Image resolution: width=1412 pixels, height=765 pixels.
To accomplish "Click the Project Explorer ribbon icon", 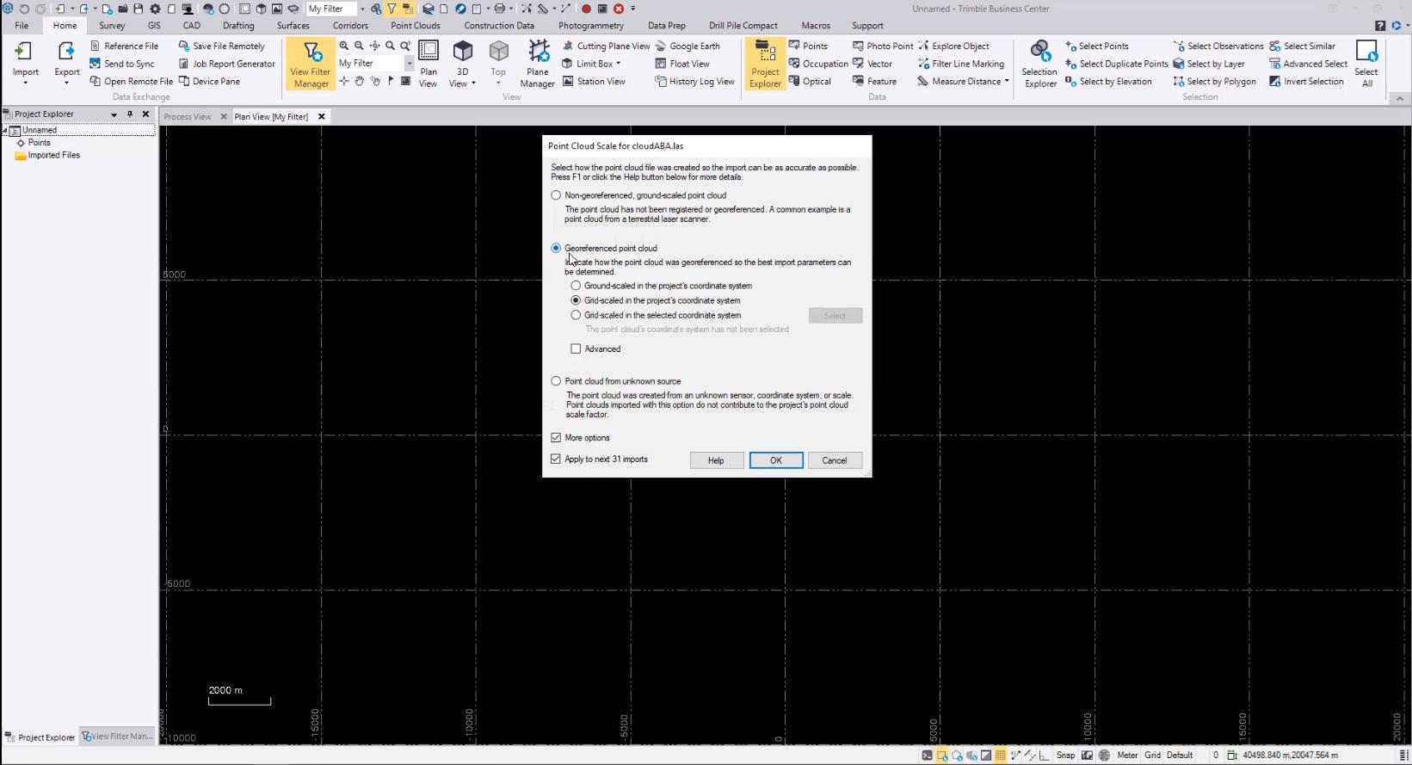I will pyautogui.click(x=764, y=65).
